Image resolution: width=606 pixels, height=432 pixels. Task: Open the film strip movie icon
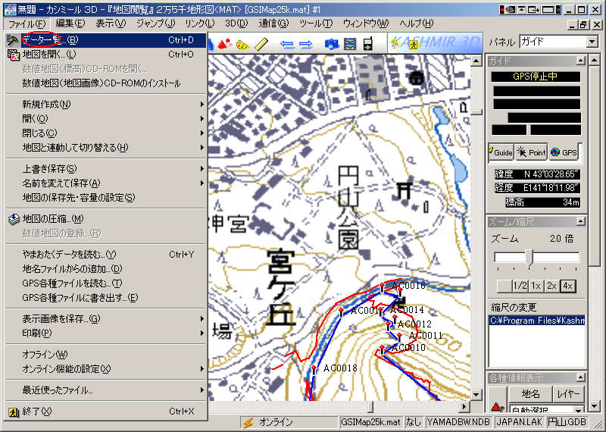click(350, 44)
